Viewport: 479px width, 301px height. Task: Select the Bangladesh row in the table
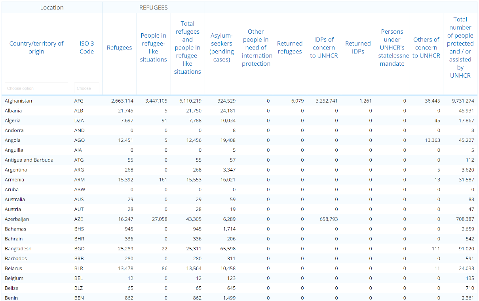point(18,249)
